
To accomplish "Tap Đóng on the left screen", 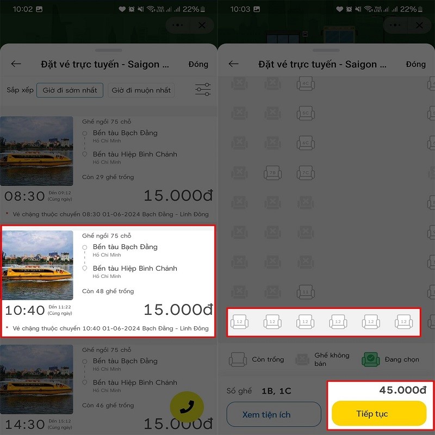I will (198, 64).
